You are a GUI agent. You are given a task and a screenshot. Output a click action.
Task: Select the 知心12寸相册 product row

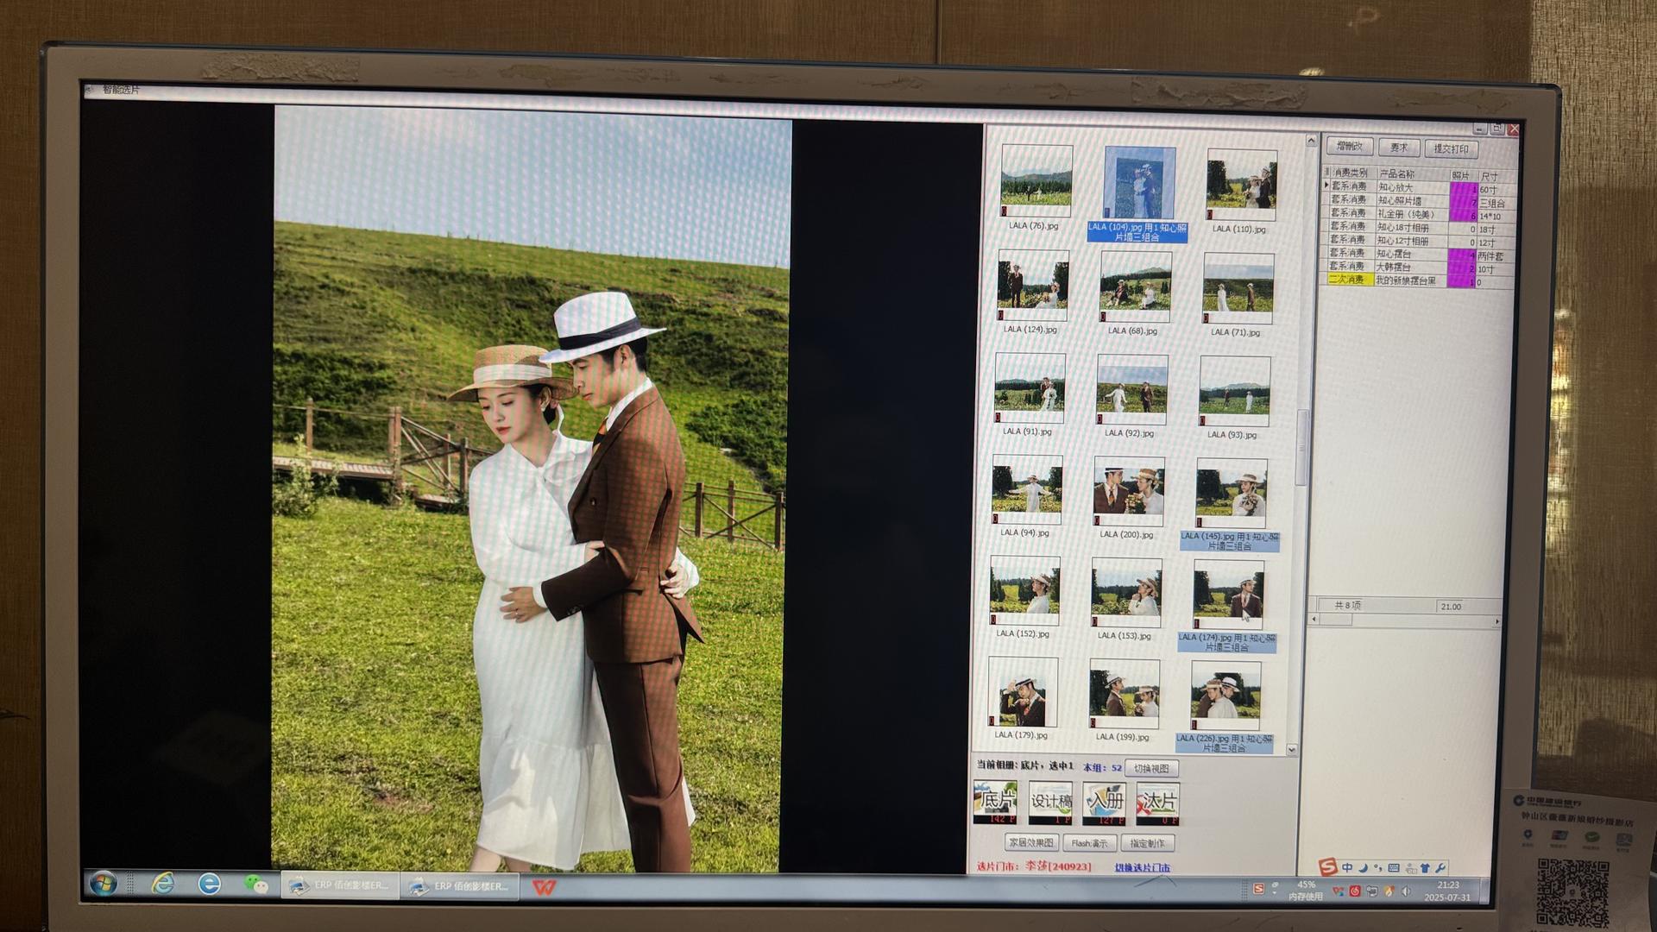point(1420,241)
